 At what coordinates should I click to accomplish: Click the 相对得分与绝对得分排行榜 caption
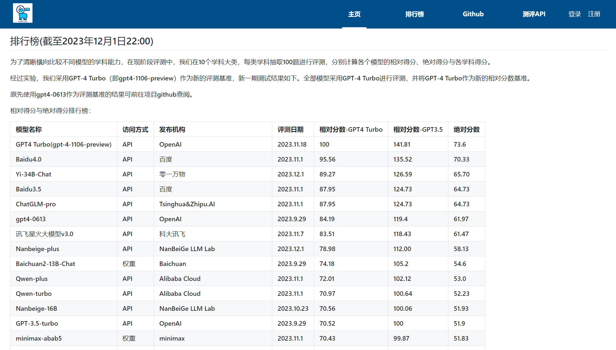[x=50, y=111]
